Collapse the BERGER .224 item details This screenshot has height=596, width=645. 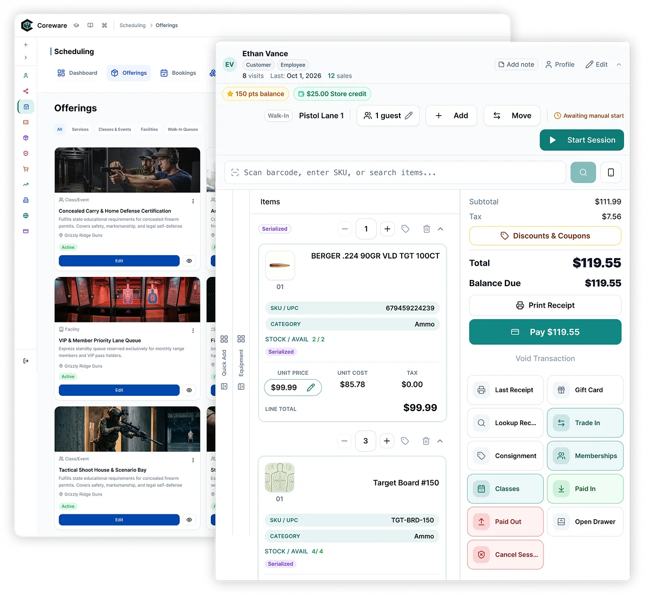pos(441,229)
